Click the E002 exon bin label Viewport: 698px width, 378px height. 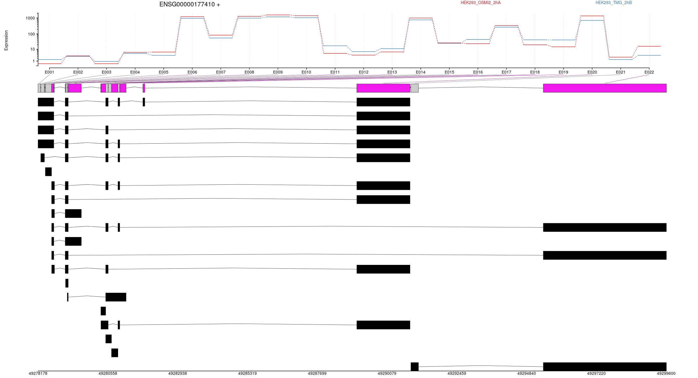coord(78,72)
